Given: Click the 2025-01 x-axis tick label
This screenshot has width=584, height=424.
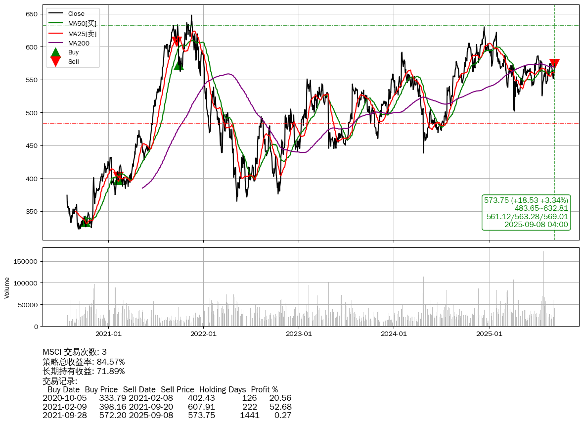Looking at the screenshot, I should coord(489,334).
